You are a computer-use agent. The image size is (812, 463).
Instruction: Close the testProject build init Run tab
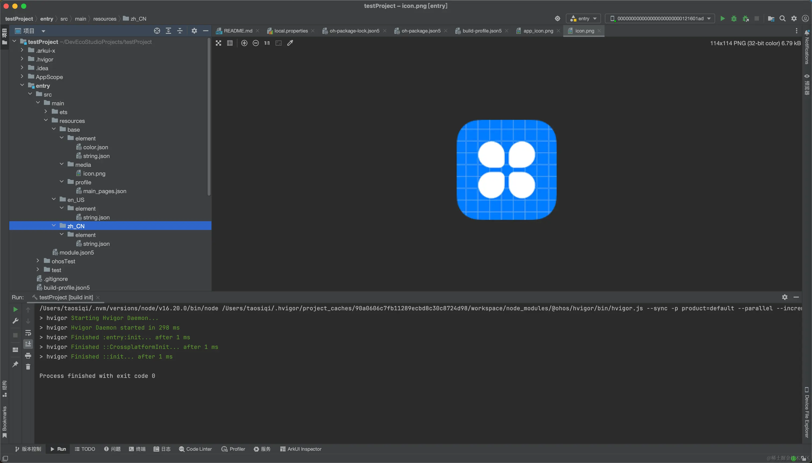pos(98,297)
